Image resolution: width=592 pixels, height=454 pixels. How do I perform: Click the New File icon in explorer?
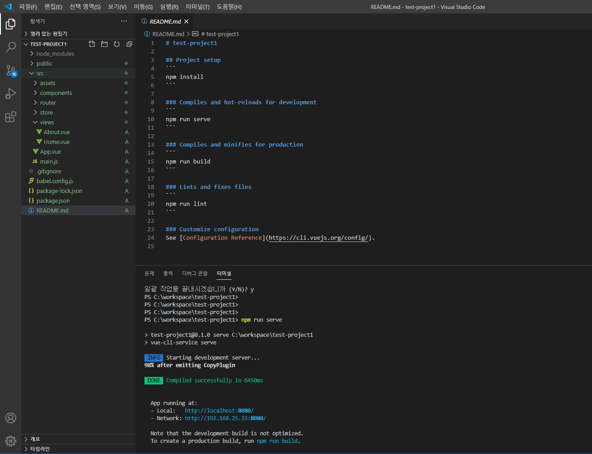(x=92, y=44)
